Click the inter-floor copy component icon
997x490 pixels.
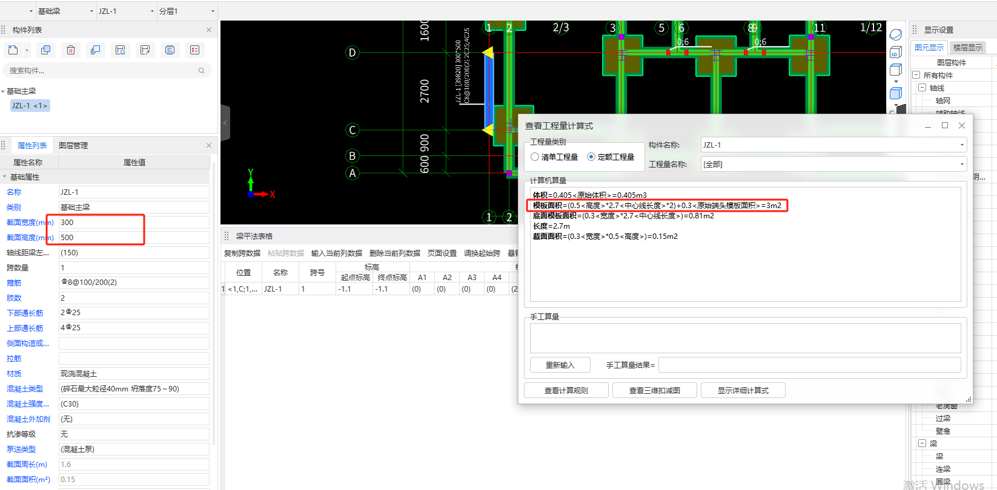[x=96, y=50]
